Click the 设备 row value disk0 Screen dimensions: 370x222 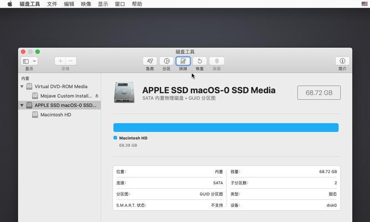tap(332, 205)
